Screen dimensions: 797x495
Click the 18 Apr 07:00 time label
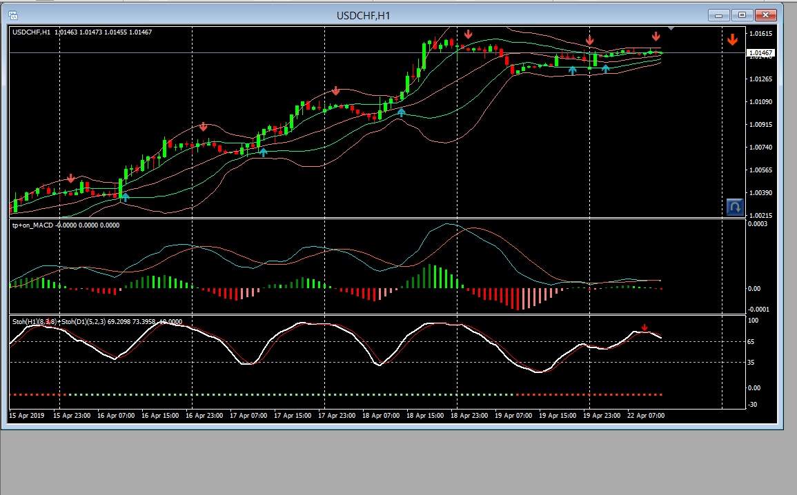click(381, 415)
